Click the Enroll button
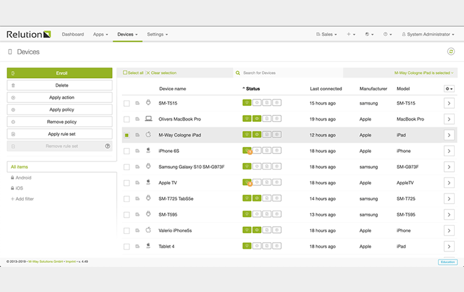The height and width of the screenshot is (292, 464). coord(60,73)
